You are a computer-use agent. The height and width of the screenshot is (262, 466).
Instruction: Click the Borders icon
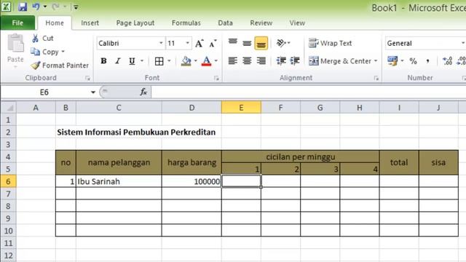tap(159, 61)
